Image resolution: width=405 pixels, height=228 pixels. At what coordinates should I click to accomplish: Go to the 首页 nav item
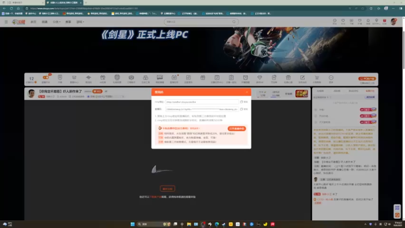pos(33,22)
